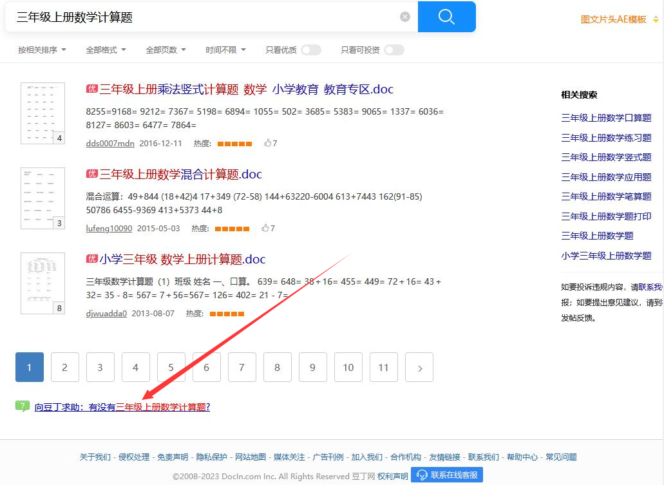Clear the search box with the X icon

(x=405, y=17)
